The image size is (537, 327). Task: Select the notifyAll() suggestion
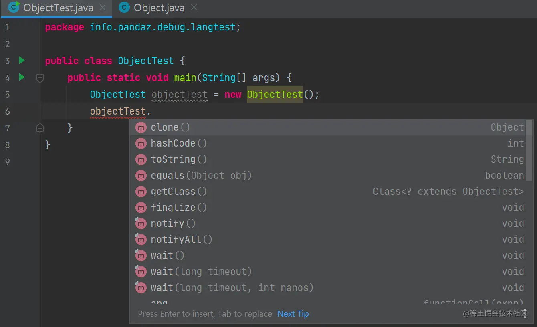tap(327, 240)
